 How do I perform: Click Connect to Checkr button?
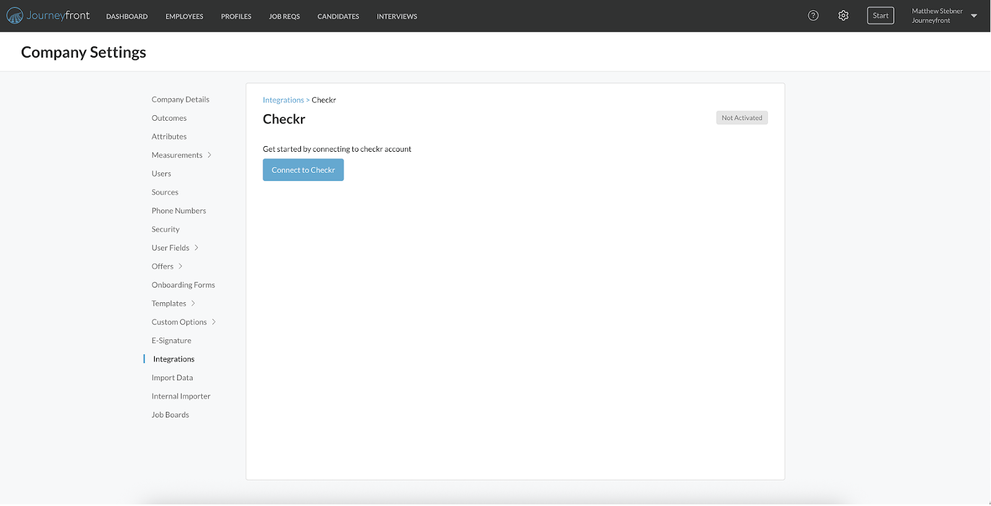(x=303, y=170)
